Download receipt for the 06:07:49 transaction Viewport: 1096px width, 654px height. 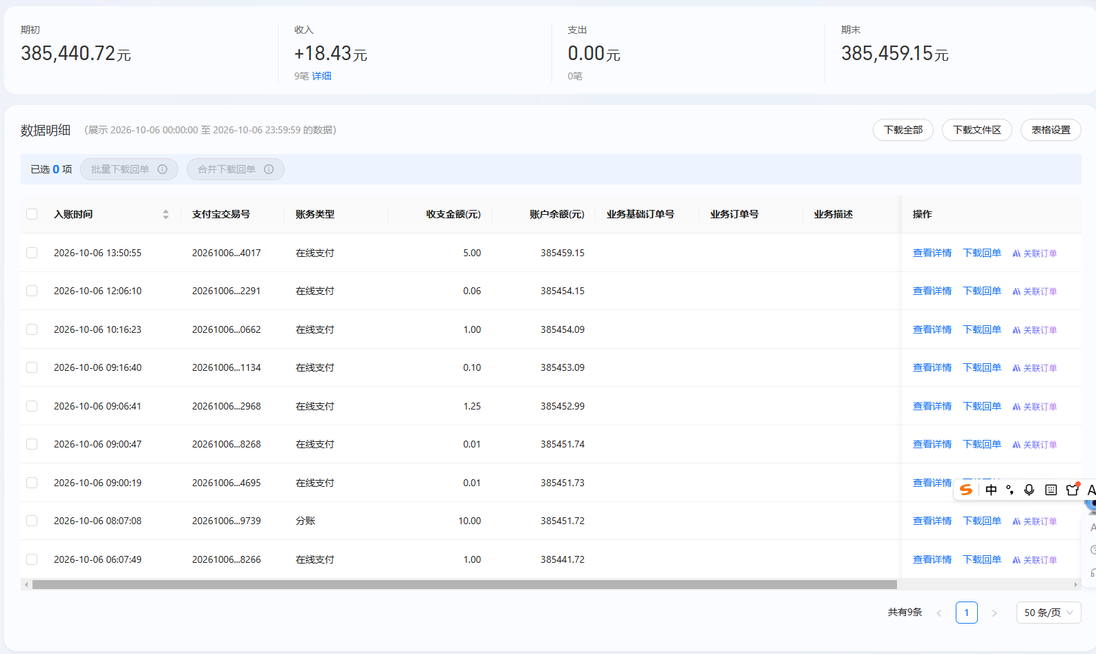click(x=982, y=559)
